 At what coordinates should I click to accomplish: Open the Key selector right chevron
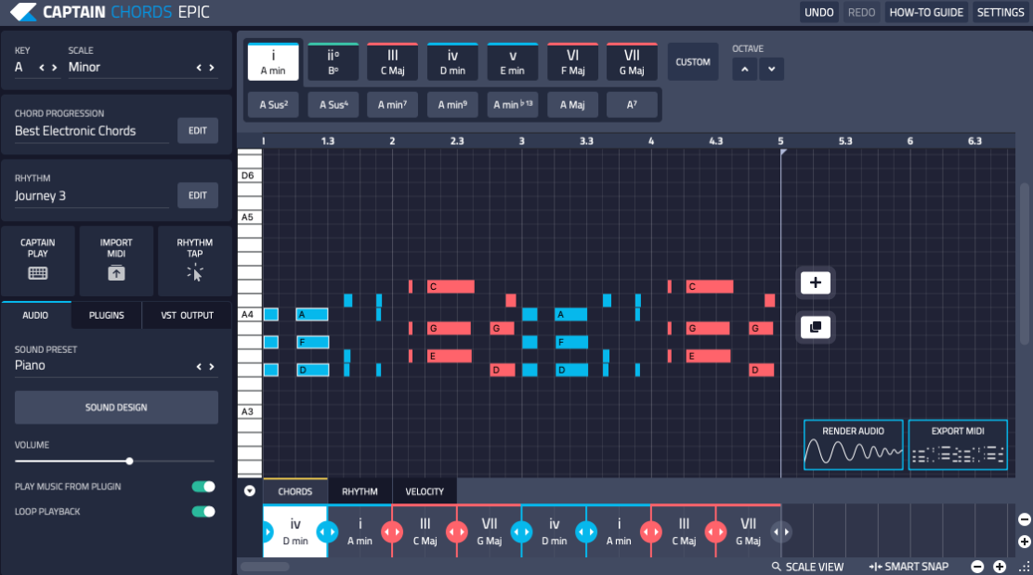tap(52, 66)
